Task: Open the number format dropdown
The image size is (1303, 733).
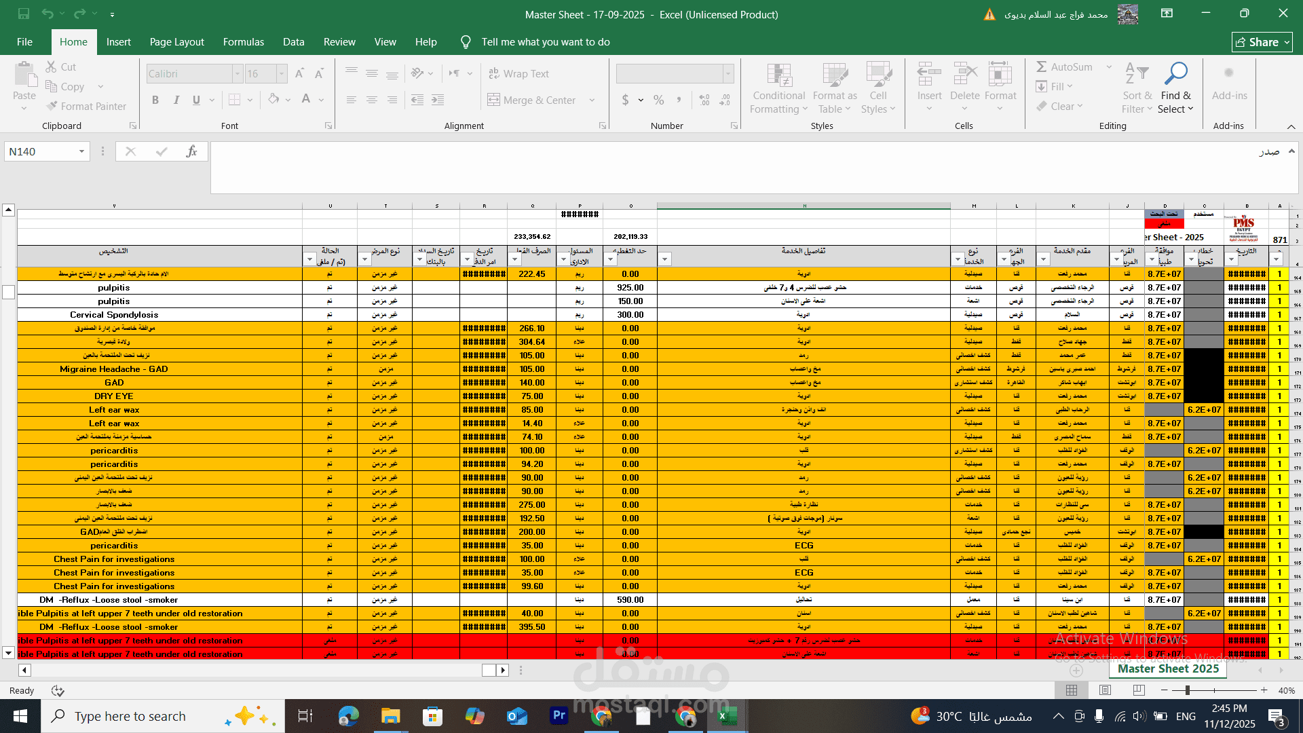Action: pyautogui.click(x=728, y=73)
